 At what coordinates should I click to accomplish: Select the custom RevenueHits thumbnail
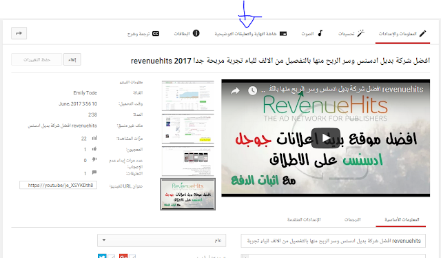(188, 194)
